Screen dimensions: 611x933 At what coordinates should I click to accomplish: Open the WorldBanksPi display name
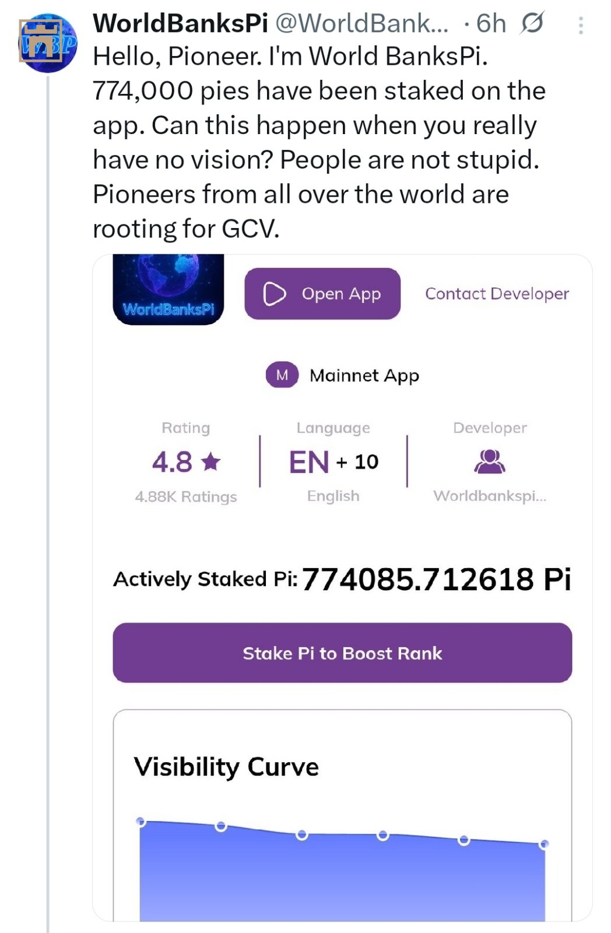(x=180, y=24)
